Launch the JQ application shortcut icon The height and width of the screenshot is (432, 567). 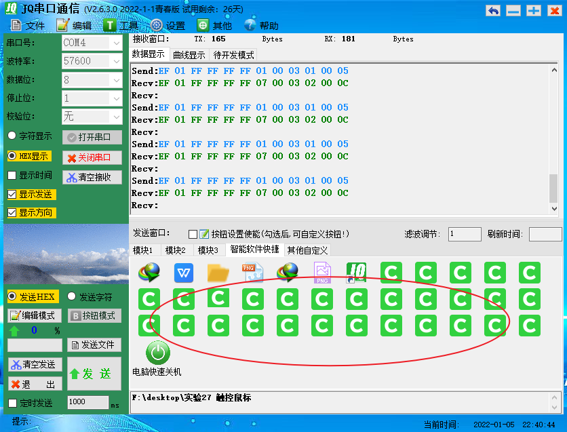click(x=356, y=273)
